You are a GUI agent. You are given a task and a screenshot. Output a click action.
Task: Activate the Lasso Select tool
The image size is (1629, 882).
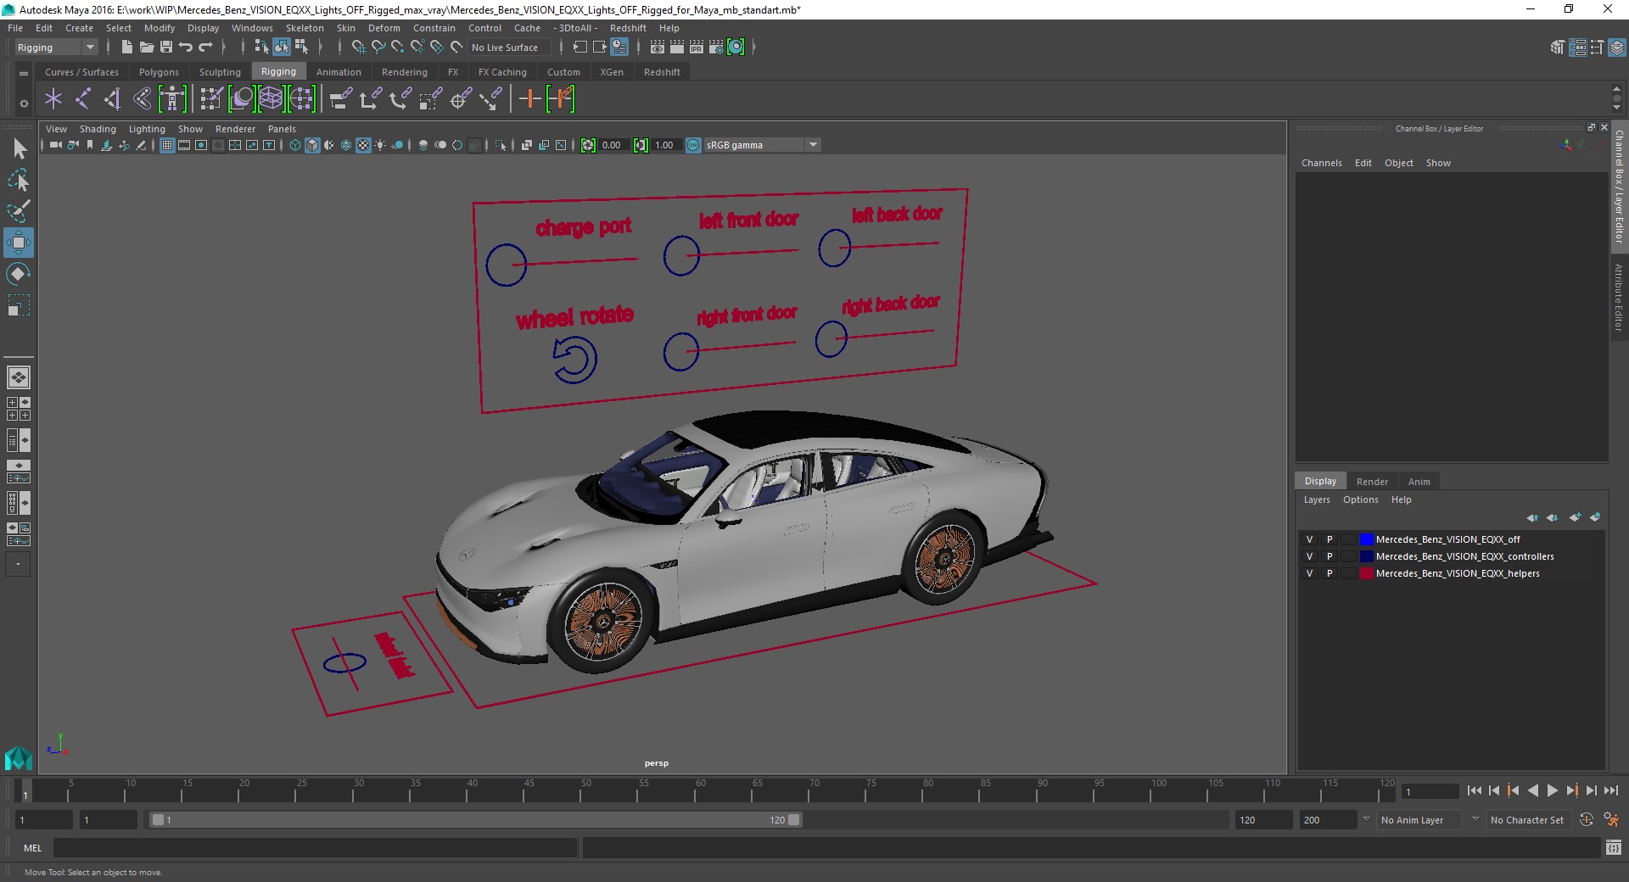[x=19, y=180]
